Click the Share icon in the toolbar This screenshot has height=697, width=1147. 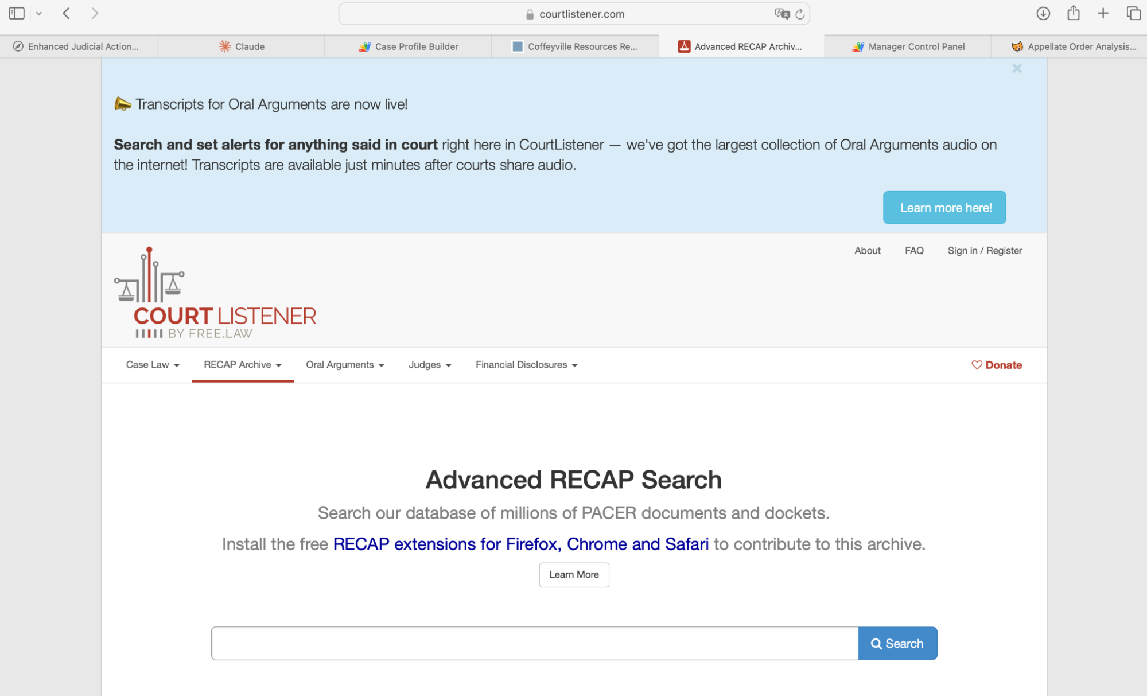pos(1073,13)
